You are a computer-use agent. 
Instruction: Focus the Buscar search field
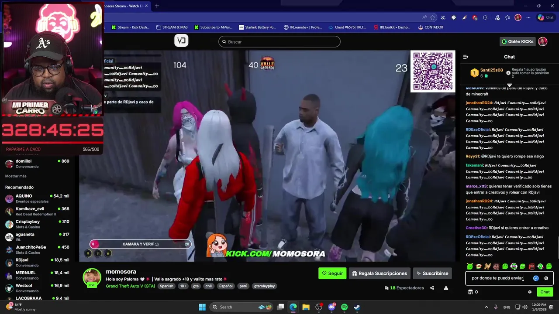click(279, 41)
